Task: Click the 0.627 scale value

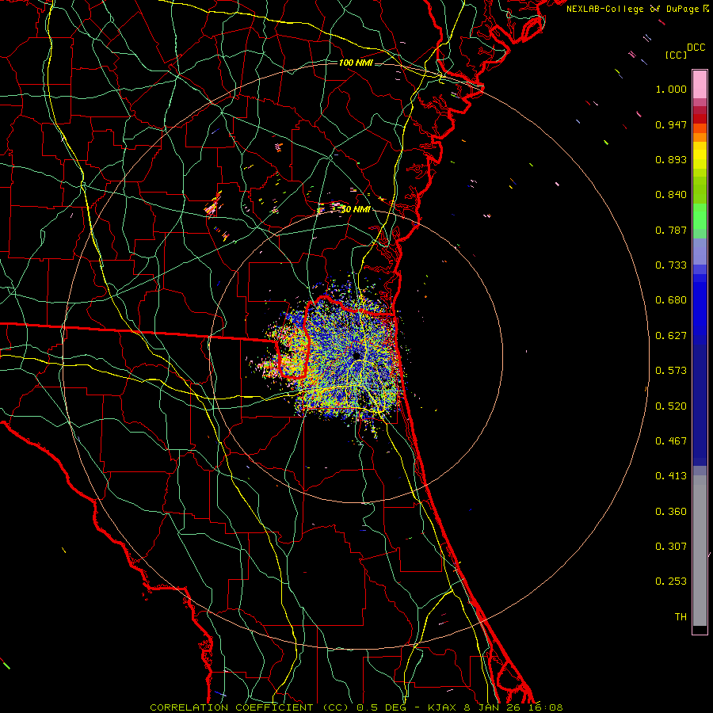Action: tap(671, 336)
